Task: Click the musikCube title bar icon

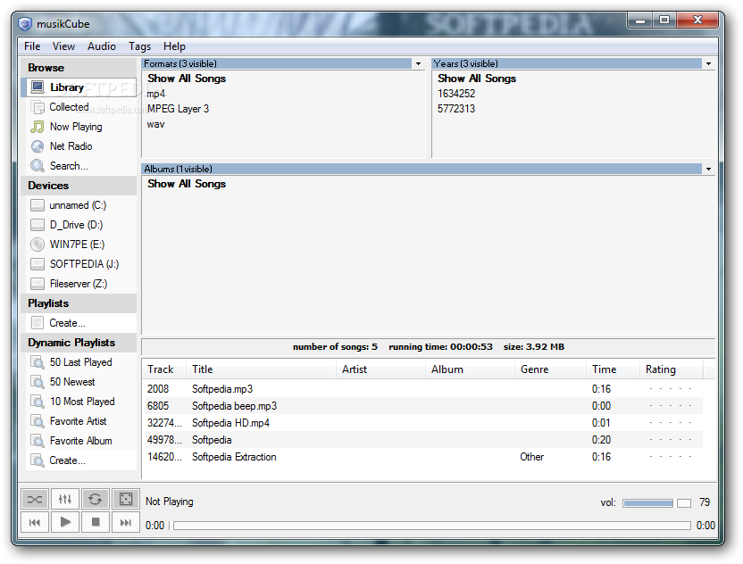Action: [25, 24]
